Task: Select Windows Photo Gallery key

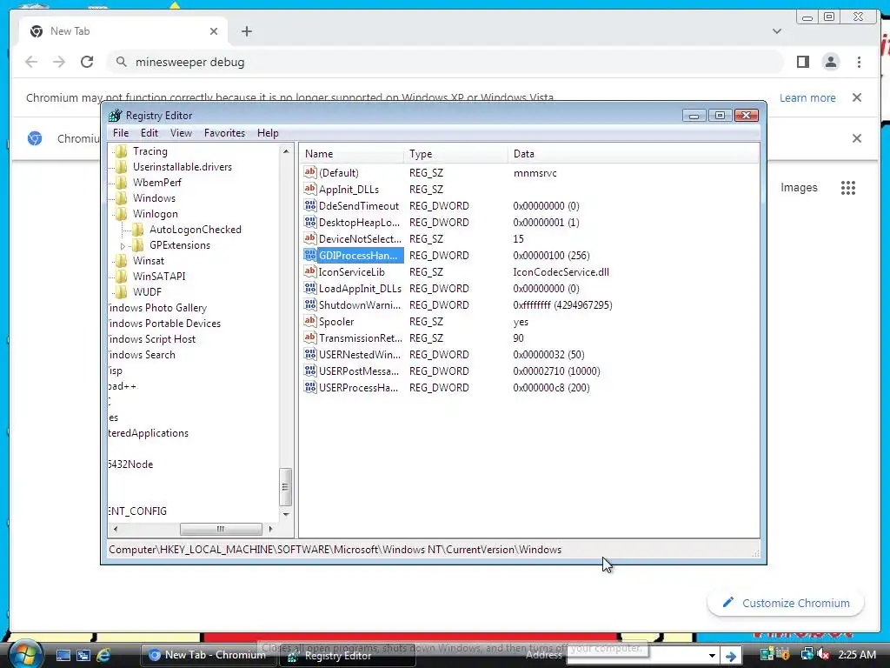Action: click(x=157, y=308)
